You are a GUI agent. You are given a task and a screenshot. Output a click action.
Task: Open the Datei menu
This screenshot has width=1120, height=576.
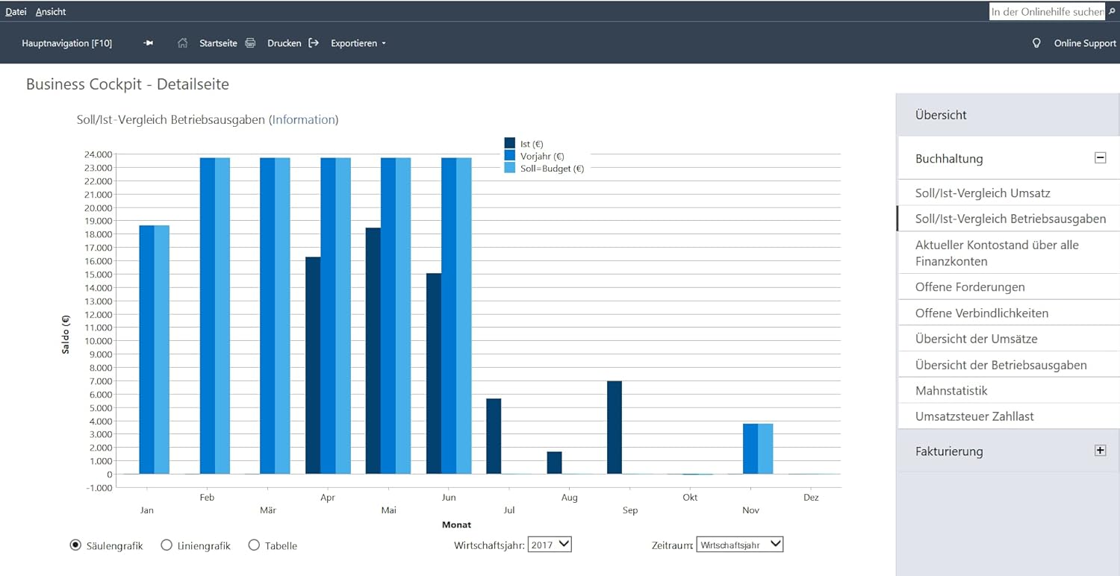coord(16,12)
